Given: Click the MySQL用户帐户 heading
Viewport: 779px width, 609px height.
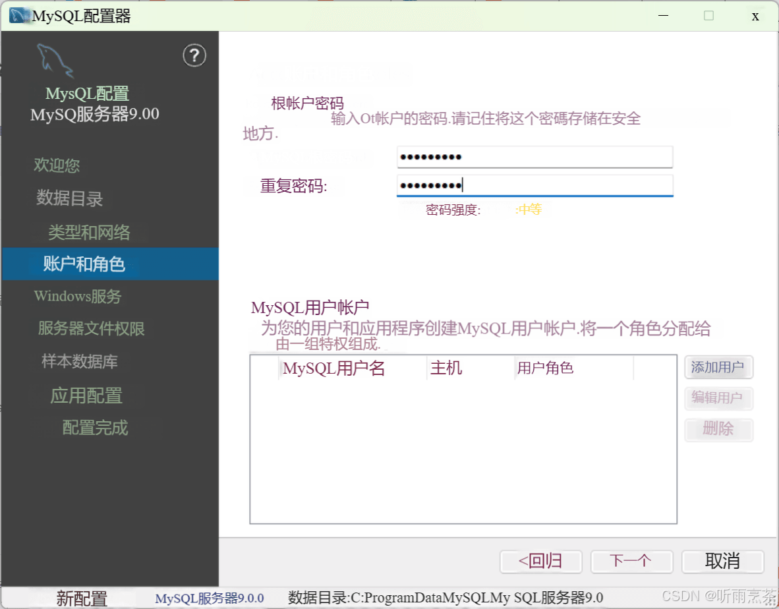Looking at the screenshot, I should tap(310, 308).
